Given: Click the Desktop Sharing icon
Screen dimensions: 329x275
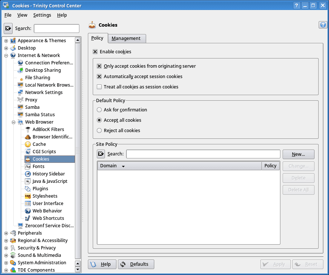Looking at the screenshot, I should tap(20, 70).
